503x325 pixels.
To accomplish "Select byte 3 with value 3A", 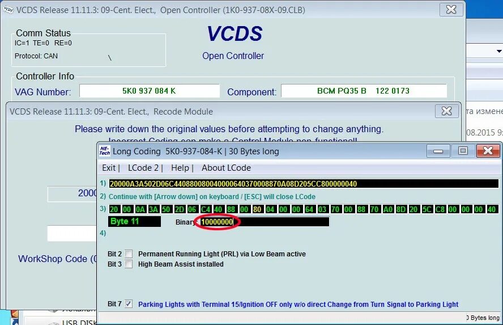I will pos(154,209).
